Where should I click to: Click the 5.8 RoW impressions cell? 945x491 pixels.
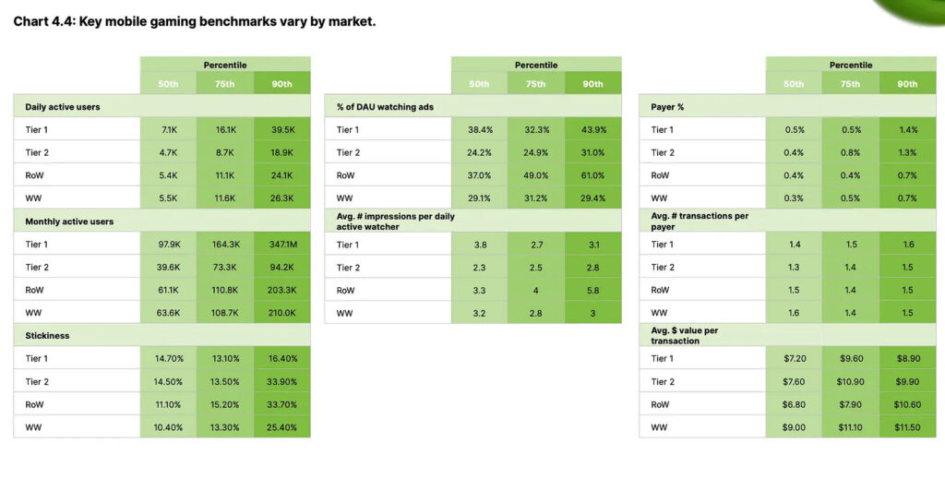tap(592, 291)
